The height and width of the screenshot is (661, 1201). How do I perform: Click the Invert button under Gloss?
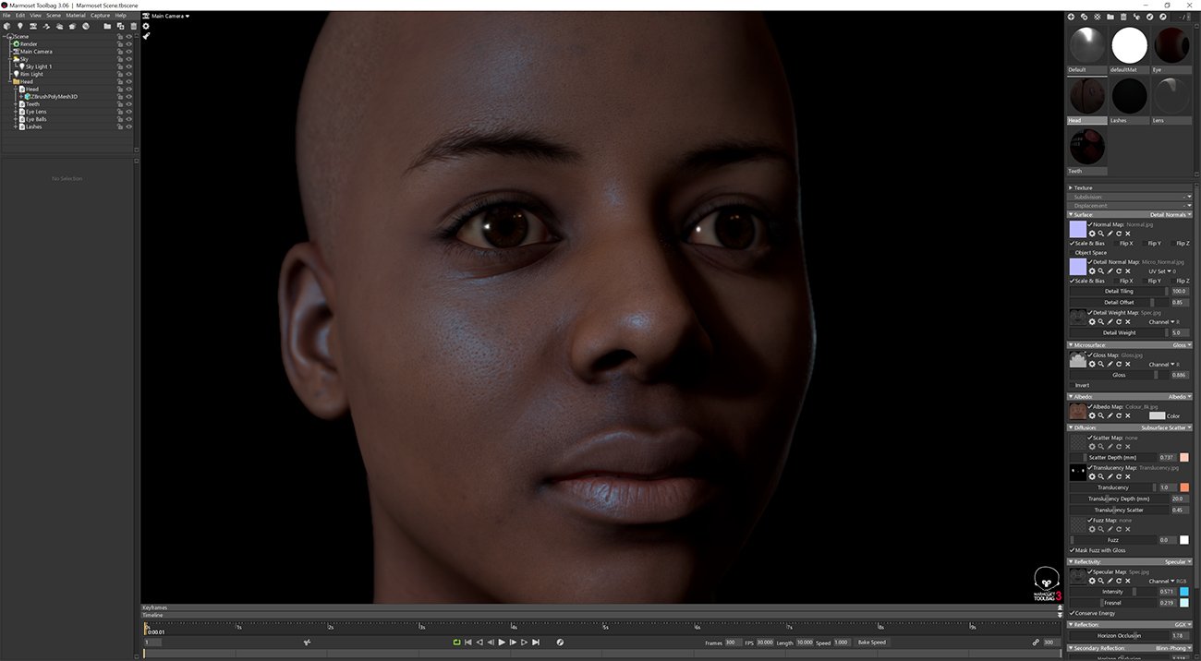1081,385
